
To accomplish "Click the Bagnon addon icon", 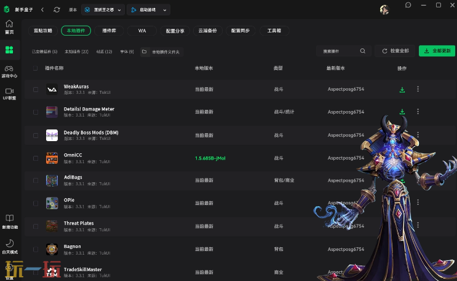I will click(x=52, y=249).
